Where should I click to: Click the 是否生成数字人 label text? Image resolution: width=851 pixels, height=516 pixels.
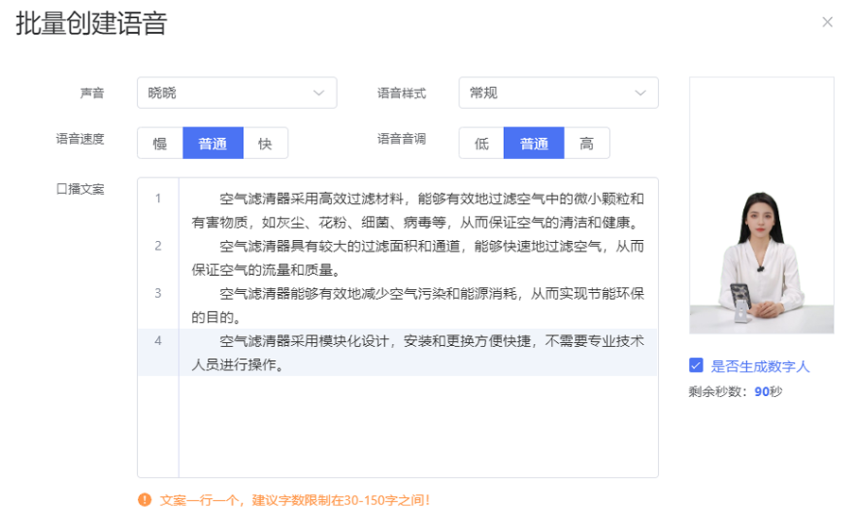[760, 367]
